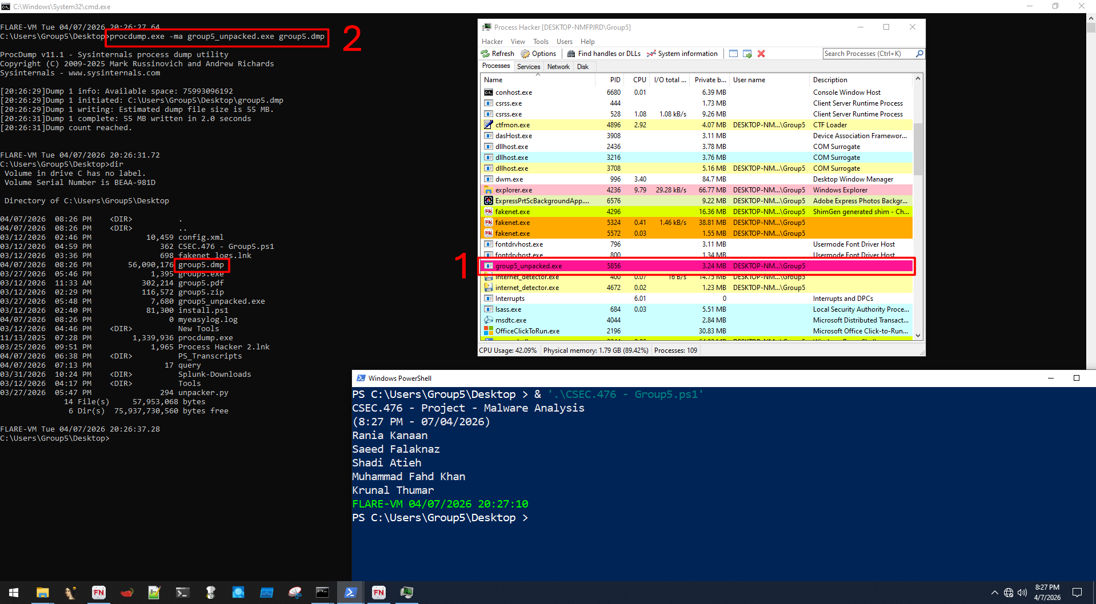Open System information from the toolbar icon
1096x604 pixels.
pyautogui.click(x=651, y=53)
